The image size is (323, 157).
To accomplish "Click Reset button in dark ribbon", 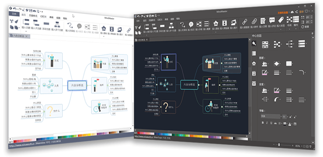I will click(305, 27).
